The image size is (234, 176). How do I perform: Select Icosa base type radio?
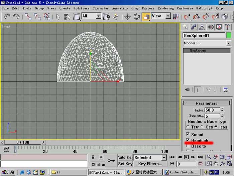[216, 127]
